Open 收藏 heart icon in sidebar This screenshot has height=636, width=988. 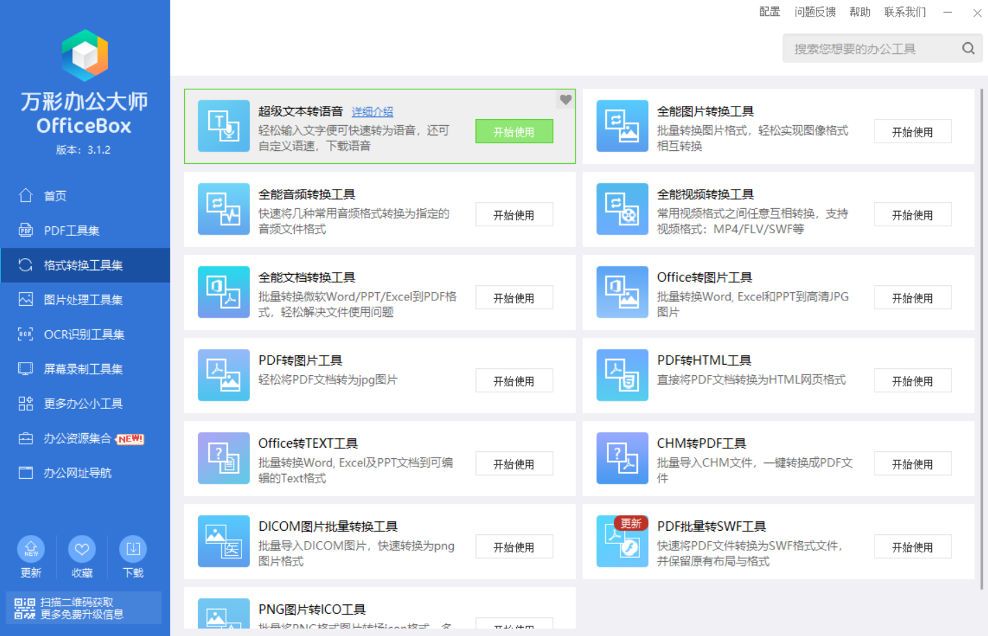tap(82, 549)
